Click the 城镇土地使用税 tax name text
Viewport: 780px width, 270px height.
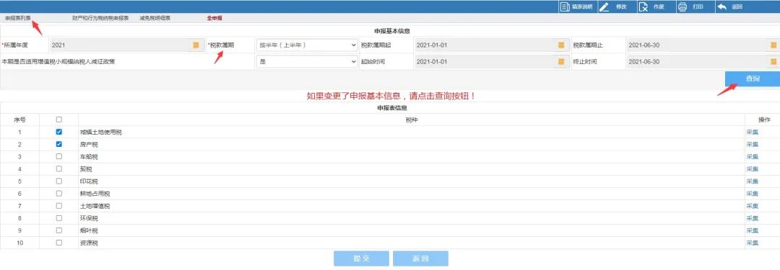coord(101,132)
